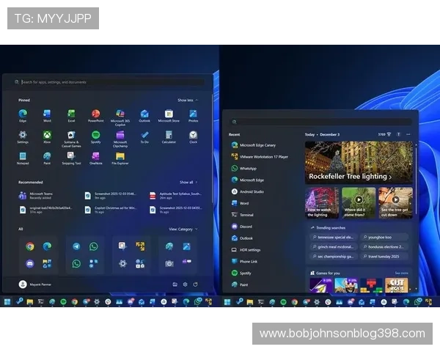Click See more in Games for you
440x352 pixels.
401,273
